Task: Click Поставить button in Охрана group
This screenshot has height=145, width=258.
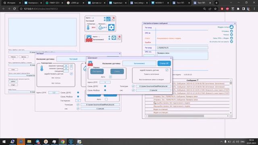Action: 97,71
